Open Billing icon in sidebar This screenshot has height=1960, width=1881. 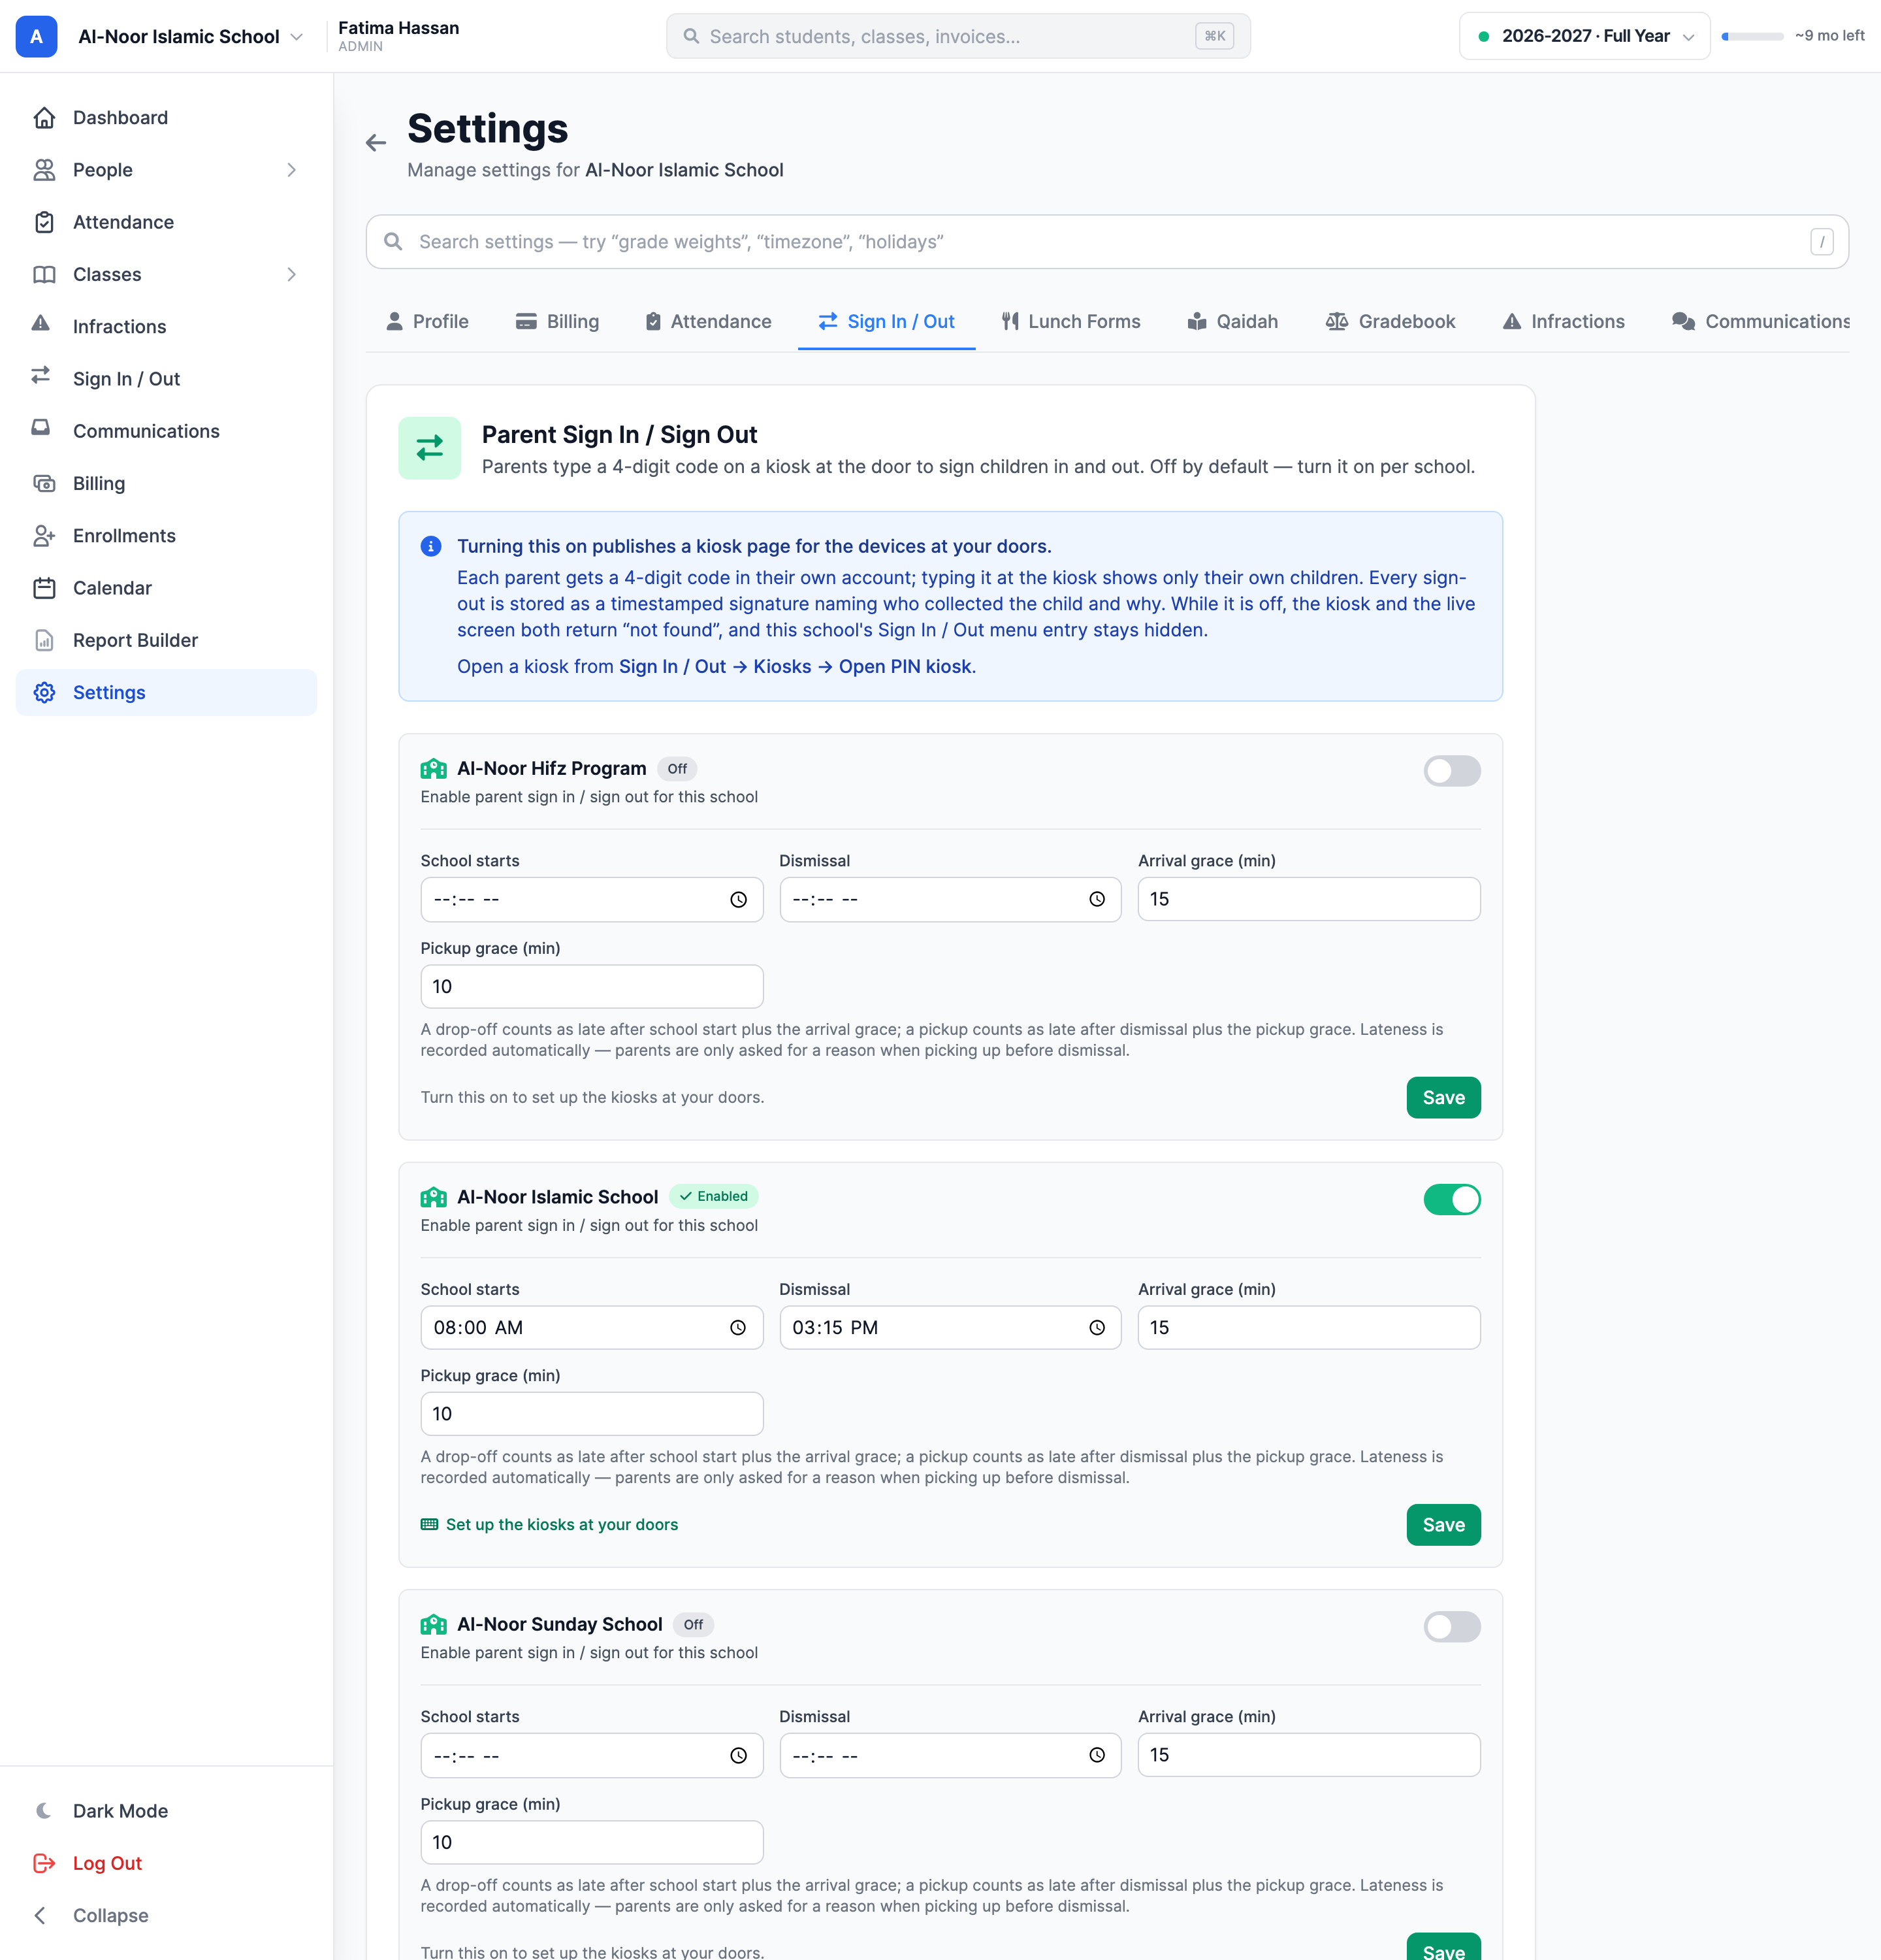pyautogui.click(x=44, y=483)
